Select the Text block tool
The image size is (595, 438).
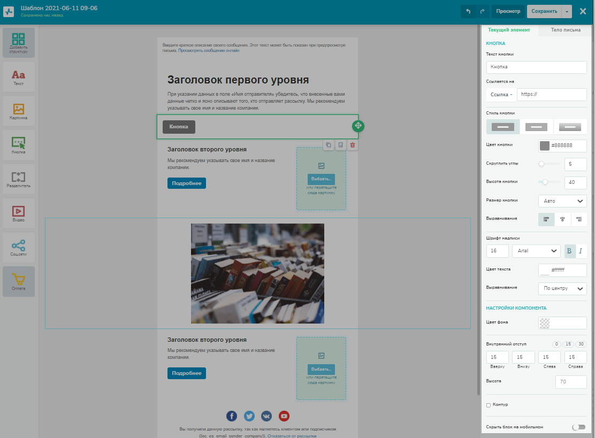19,78
